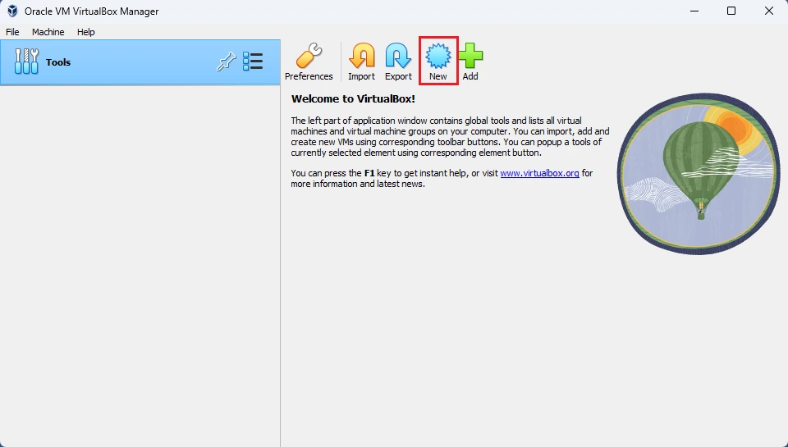Open the File menu
The height and width of the screenshot is (447, 788).
(x=12, y=32)
